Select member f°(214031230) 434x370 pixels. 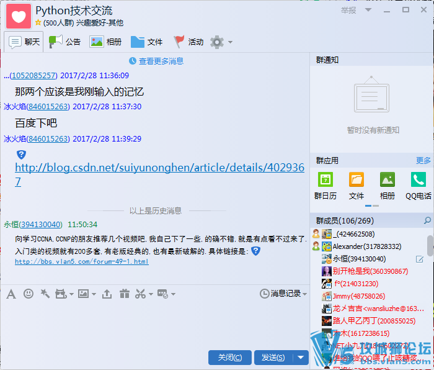point(356,284)
